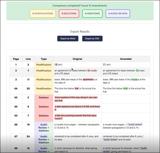Click page number 64 cell
The height and width of the screenshot is (153, 160).
coord(16,90)
